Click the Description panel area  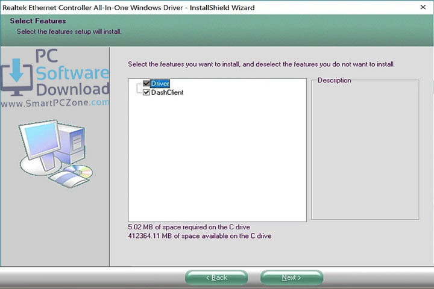pos(365,150)
